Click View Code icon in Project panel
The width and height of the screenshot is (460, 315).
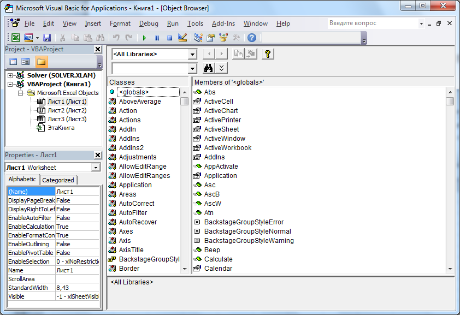pos(13,62)
